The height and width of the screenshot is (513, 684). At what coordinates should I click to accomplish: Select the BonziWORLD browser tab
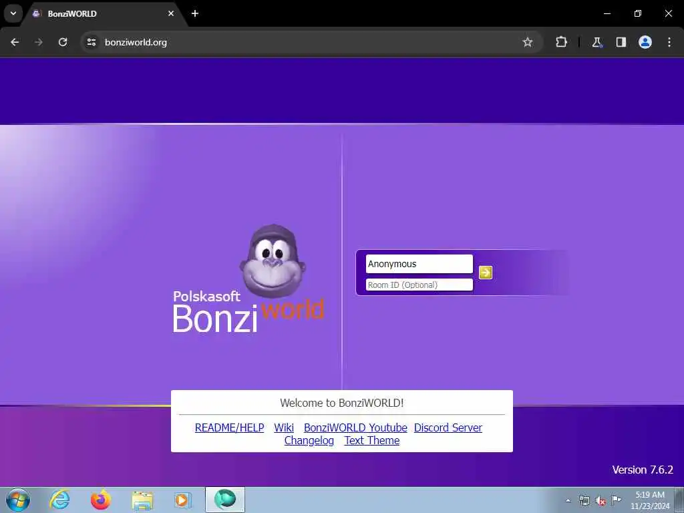coord(105,14)
